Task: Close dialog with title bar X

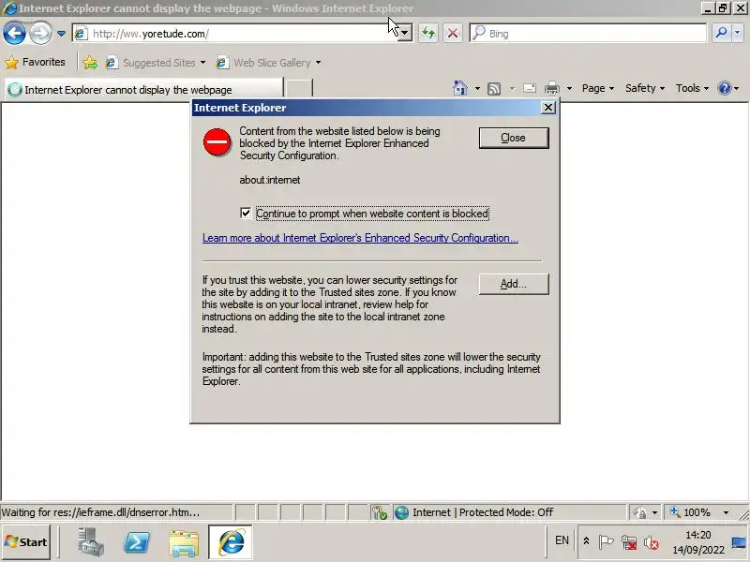Action: click(x=548, y=108)
